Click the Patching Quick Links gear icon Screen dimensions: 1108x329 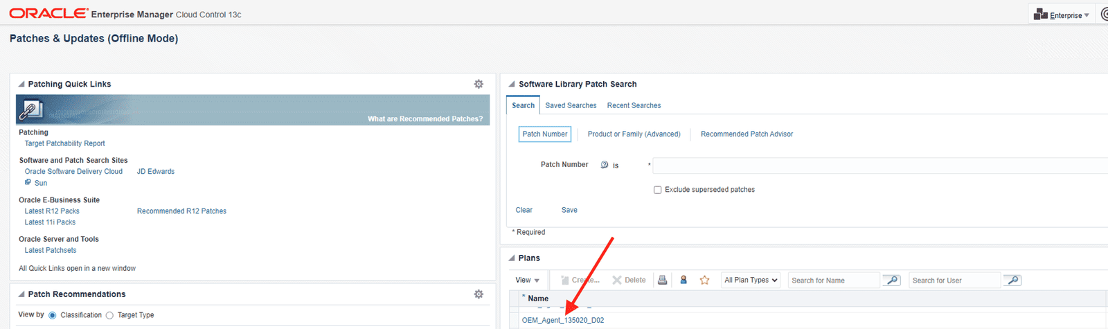click(479, 84)
